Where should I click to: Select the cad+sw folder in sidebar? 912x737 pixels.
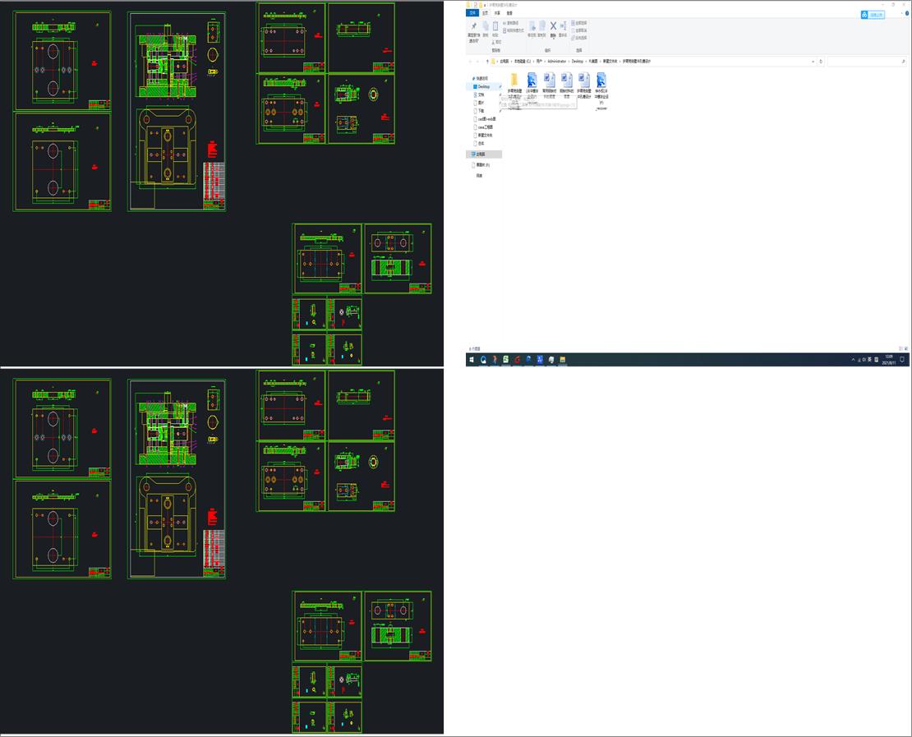486,118
